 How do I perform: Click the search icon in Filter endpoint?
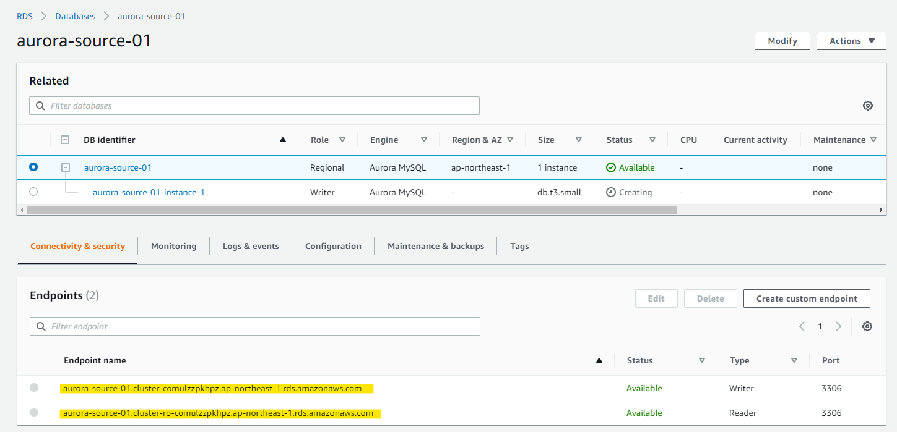pyautogui.click(x=41, y=326)
